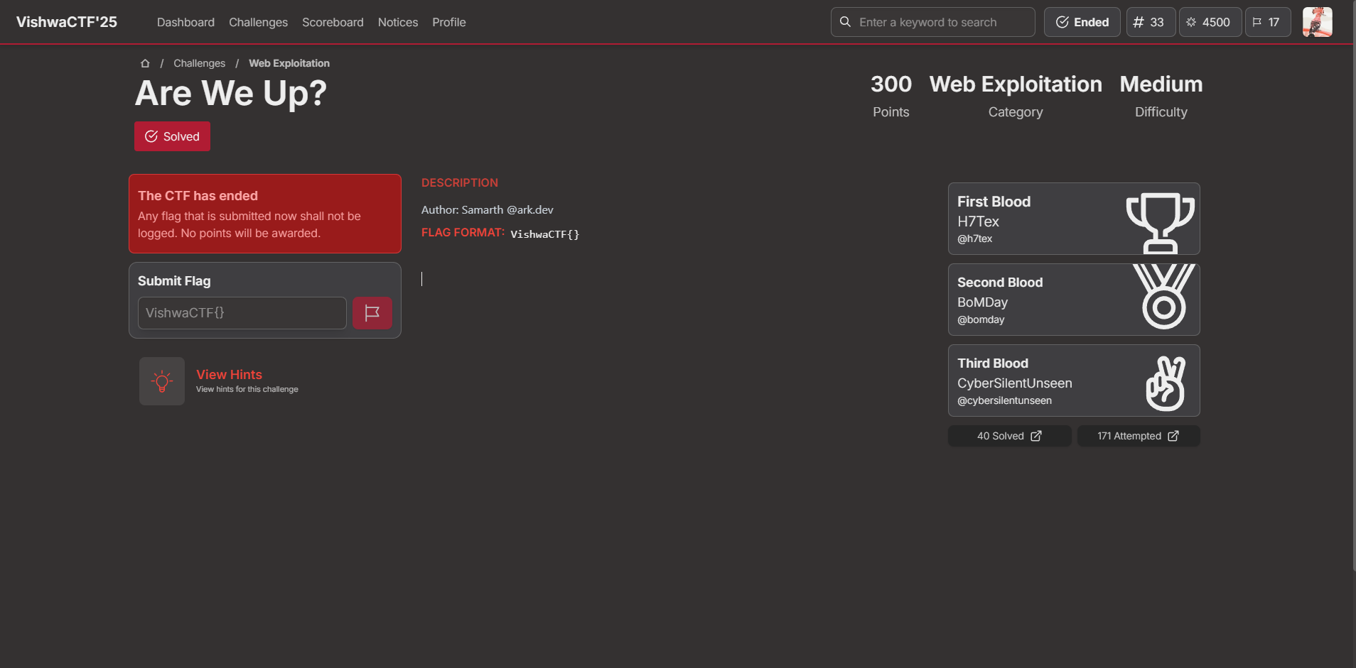Open the Dashboard nav item
1356x668 pixels.
pos(185,22)
